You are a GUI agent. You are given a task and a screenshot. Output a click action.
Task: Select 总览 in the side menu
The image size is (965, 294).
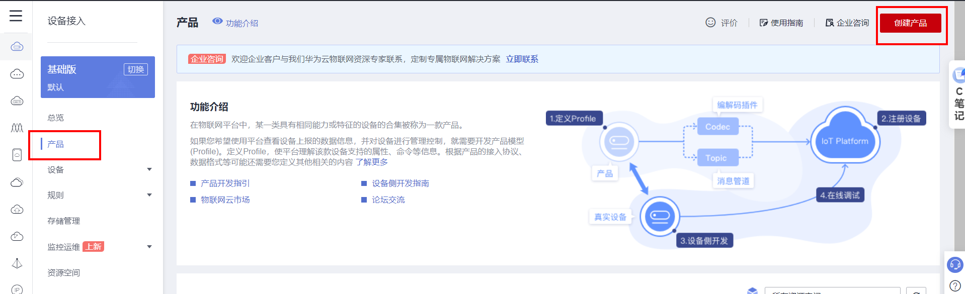56,118
